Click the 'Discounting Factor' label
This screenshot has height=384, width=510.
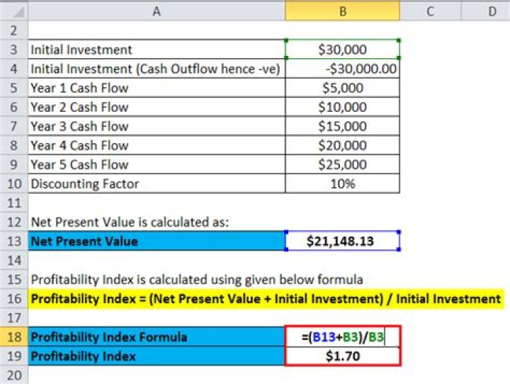(84, 184)
